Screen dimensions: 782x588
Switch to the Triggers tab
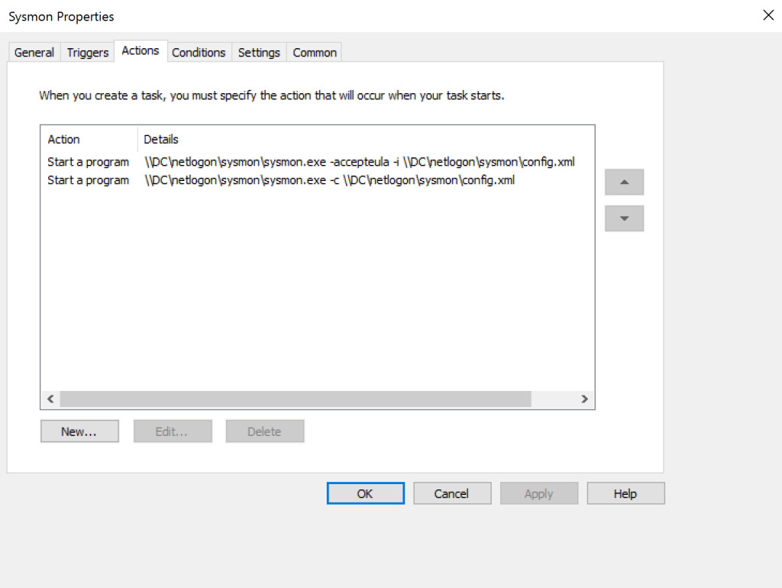point(88,53)
